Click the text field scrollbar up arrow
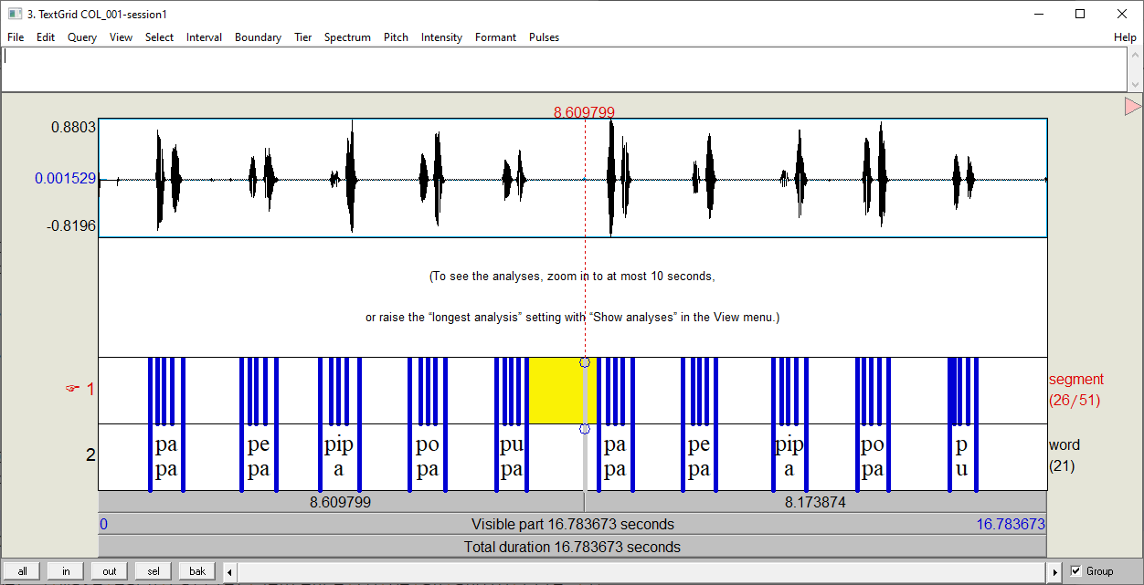 coord(1134,55)
